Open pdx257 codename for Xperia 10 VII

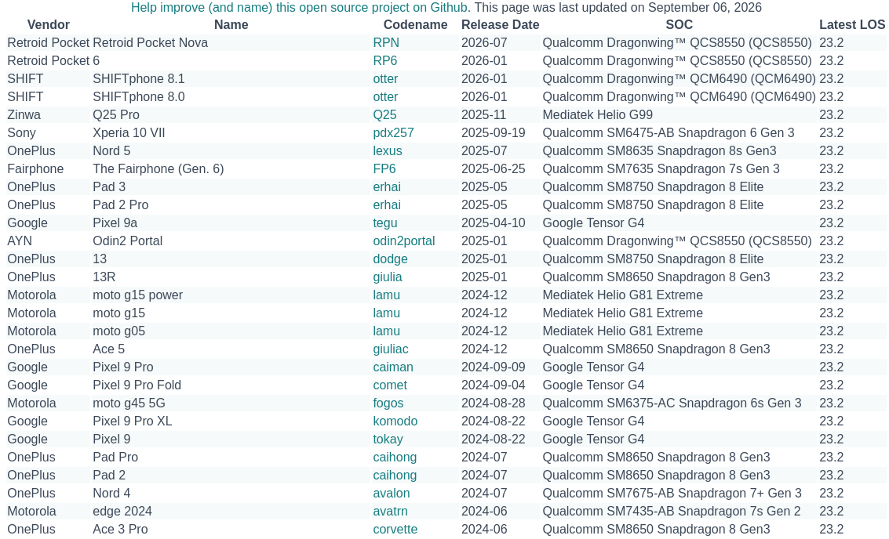393,133
